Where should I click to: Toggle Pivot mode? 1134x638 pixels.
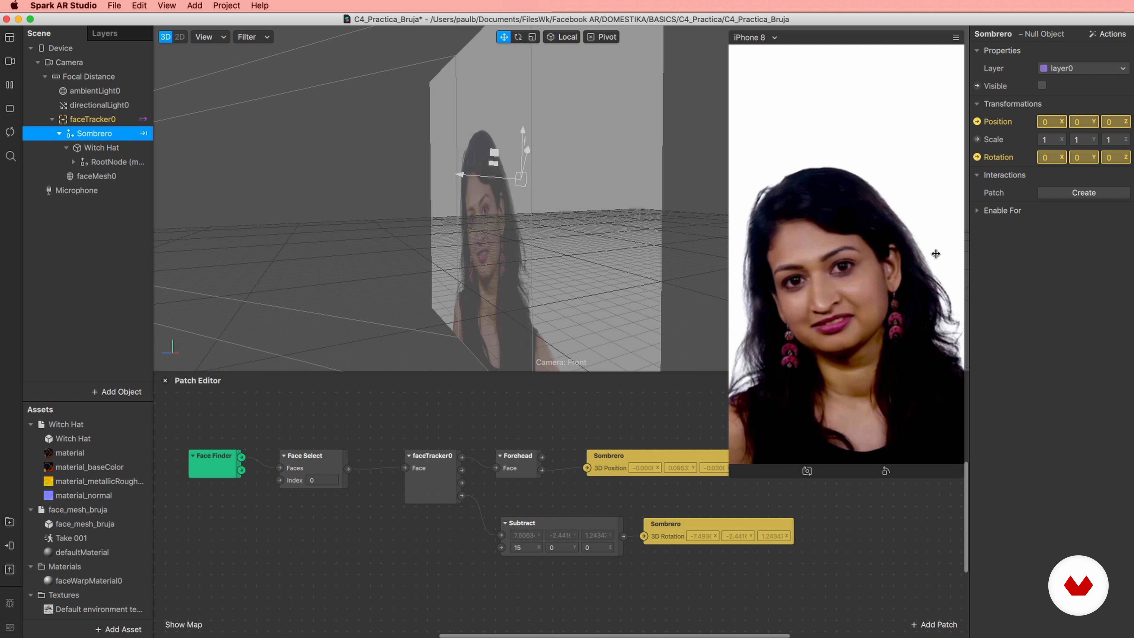pyautogui.click(x=601, y=37)
